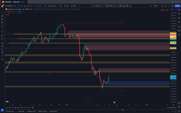Screen dimensions: 181x113
Task: Click the Publish button
Action: tap(178, 6)
